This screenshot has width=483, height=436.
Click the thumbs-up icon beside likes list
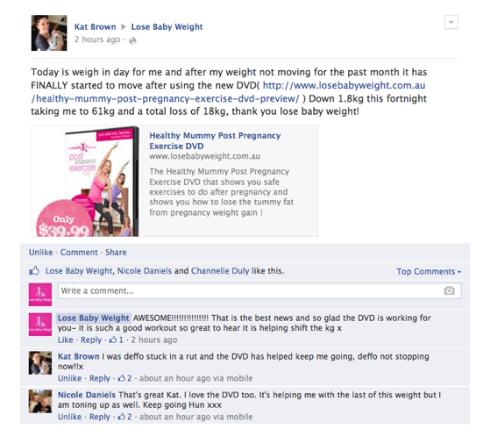tap(34, 271)
